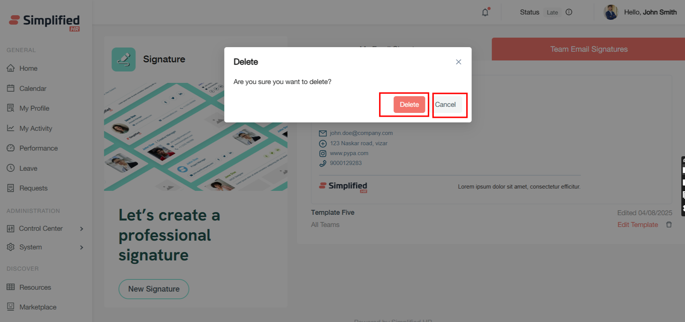This screenshot has width=685, height=322.
Task: Open My Activity section
Action: pos(35,128)
